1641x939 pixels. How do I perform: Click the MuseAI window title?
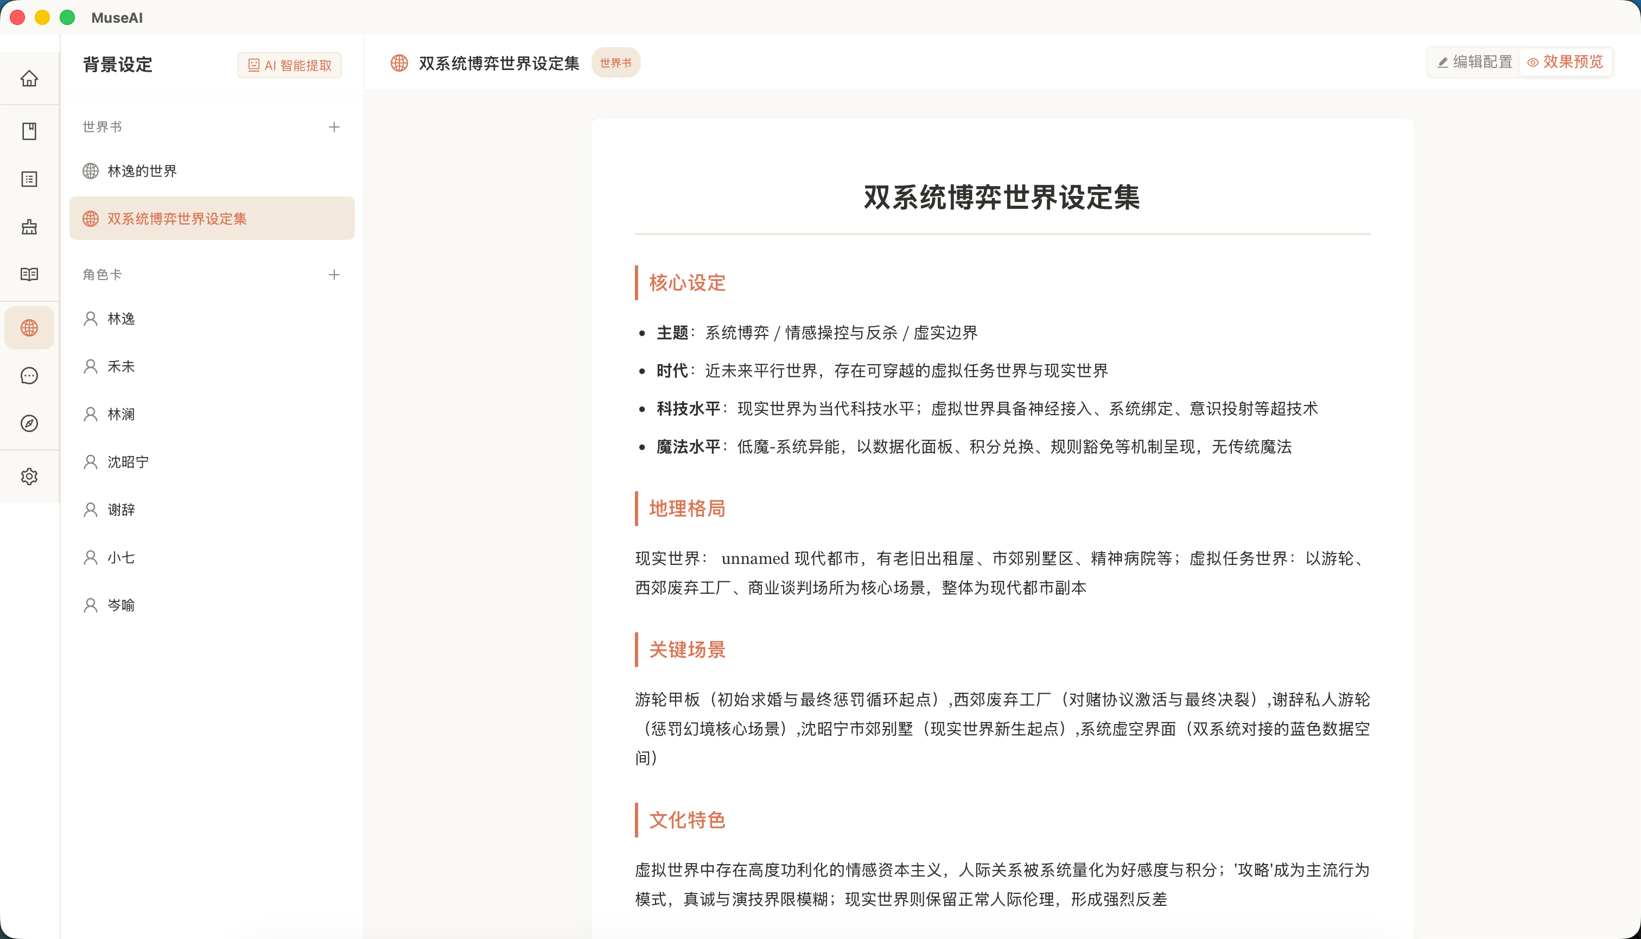pos(117,17)
